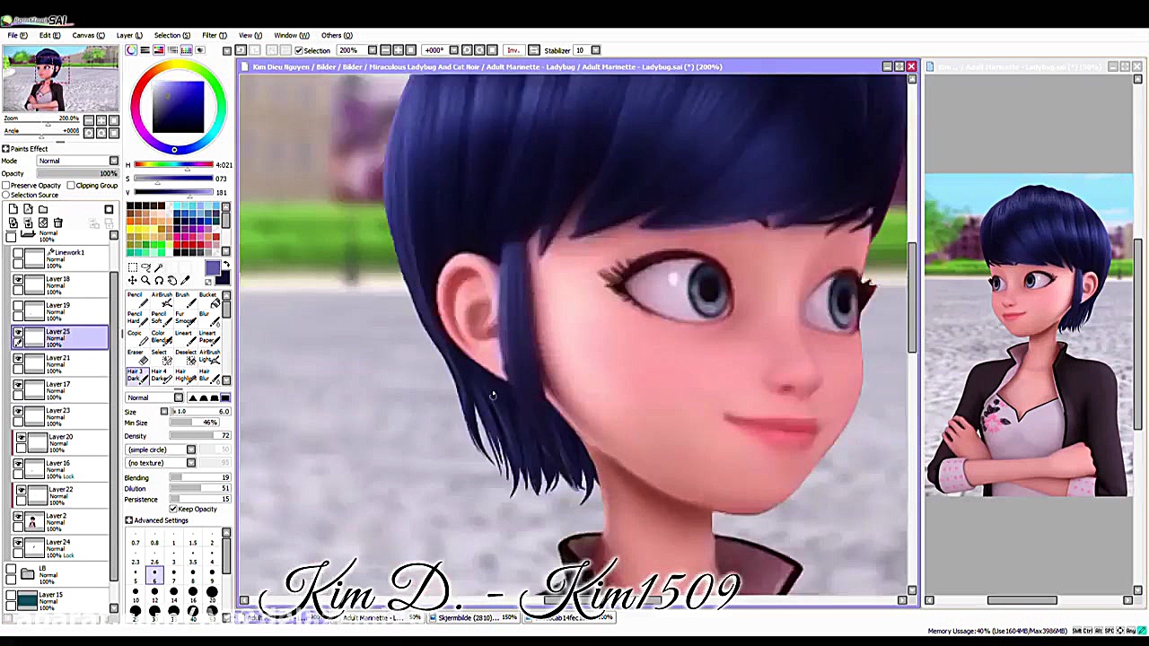1149x646 pixels.
Task: Open the Selection menu
Action: 172,36
